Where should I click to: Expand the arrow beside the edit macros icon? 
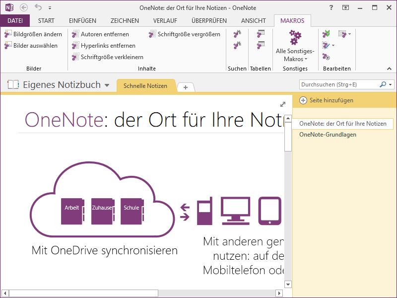click(333, 45)
